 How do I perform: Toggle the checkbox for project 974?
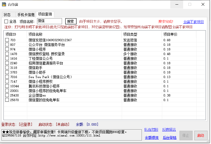click(7, 49)
